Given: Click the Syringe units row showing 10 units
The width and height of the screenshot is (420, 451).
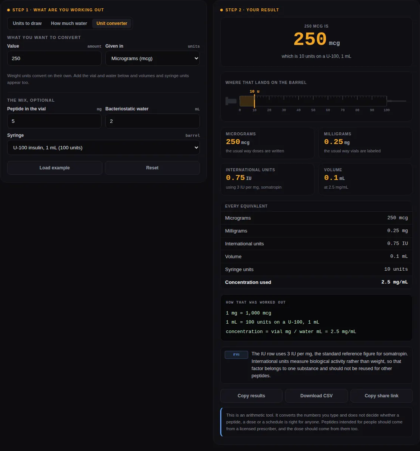Looking at the screenshot, I should [x=316, y=269].
